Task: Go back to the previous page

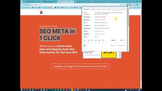Action: pos(22,5)
